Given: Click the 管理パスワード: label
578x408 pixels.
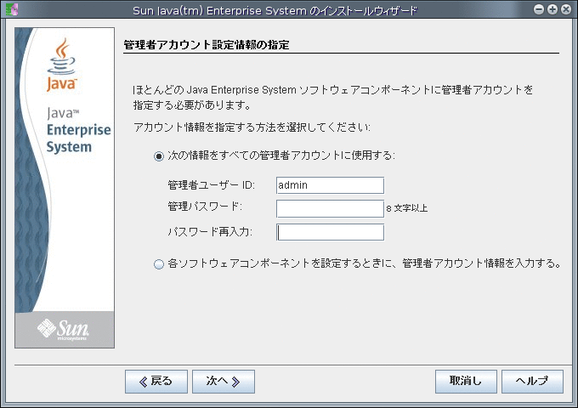Looking at the screenshot, I should pos(205,207).
